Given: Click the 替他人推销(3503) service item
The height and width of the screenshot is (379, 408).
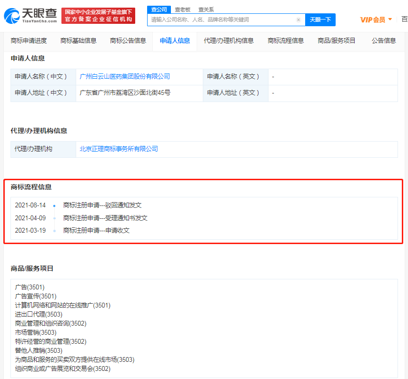Looking at the screenshot, I should coord(39,350).
